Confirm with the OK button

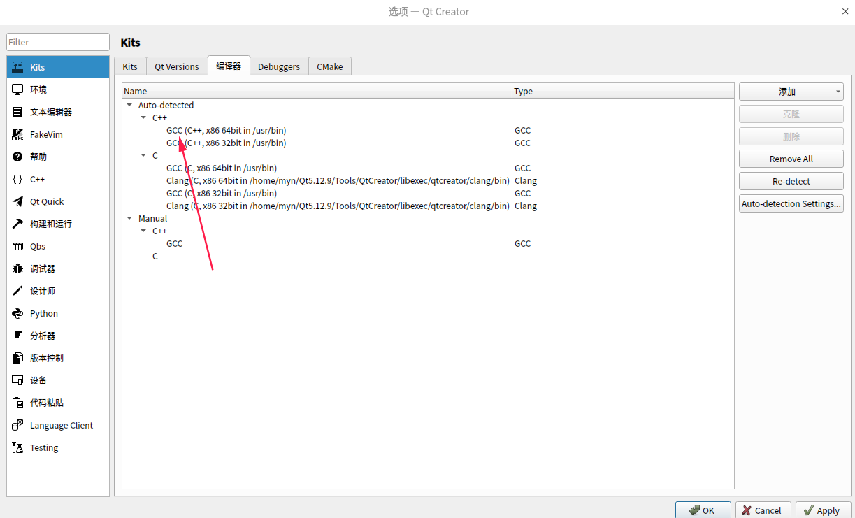click(x=703, y=510)
